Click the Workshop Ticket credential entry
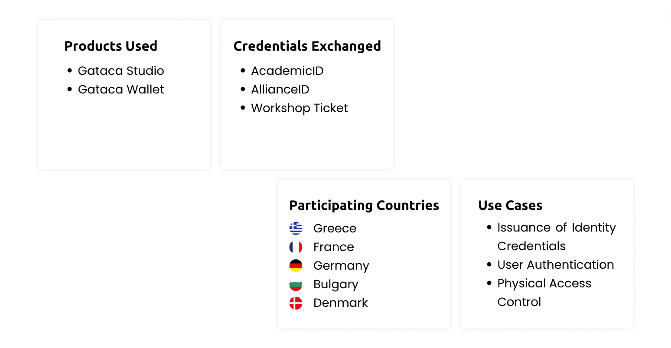This screenshot has height=348, width=671. pyautogui.click(x=300, y=108)
